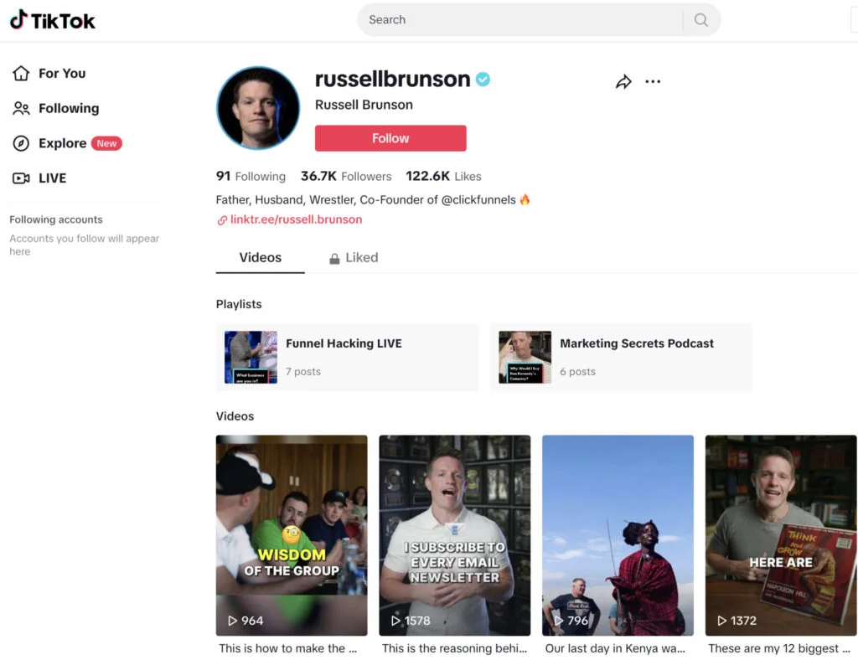
Task: Click Russell Brunson's profile avatar
Action: point(258,108)
